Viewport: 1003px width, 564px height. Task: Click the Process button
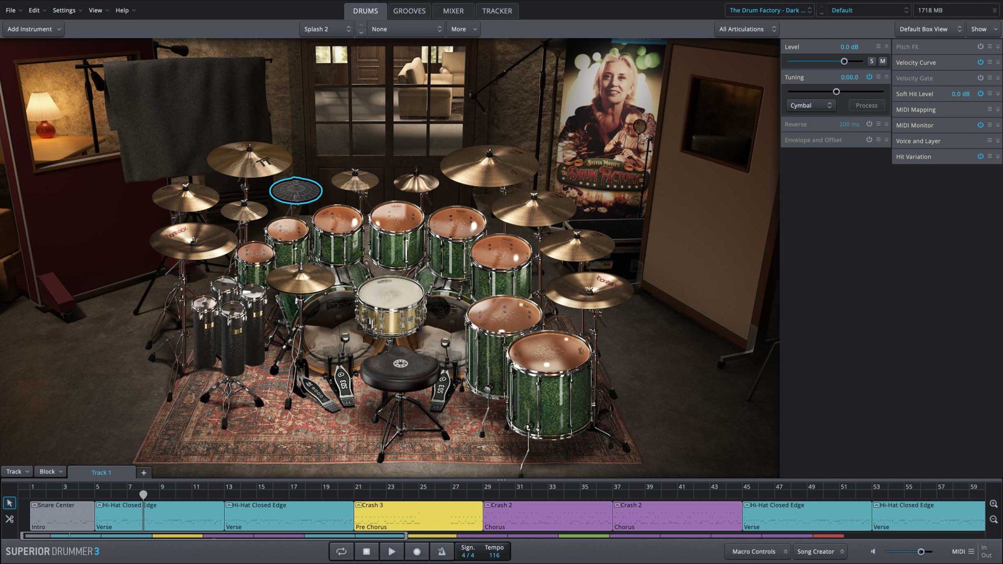point(866,105)
